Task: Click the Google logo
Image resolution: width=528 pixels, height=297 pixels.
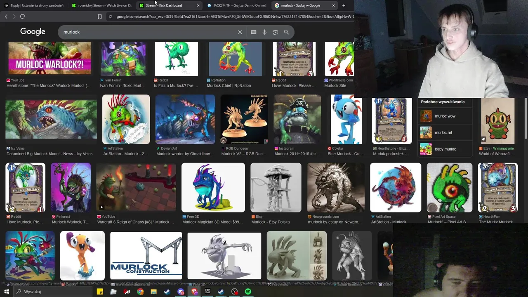Action: [x=33, y=32]
